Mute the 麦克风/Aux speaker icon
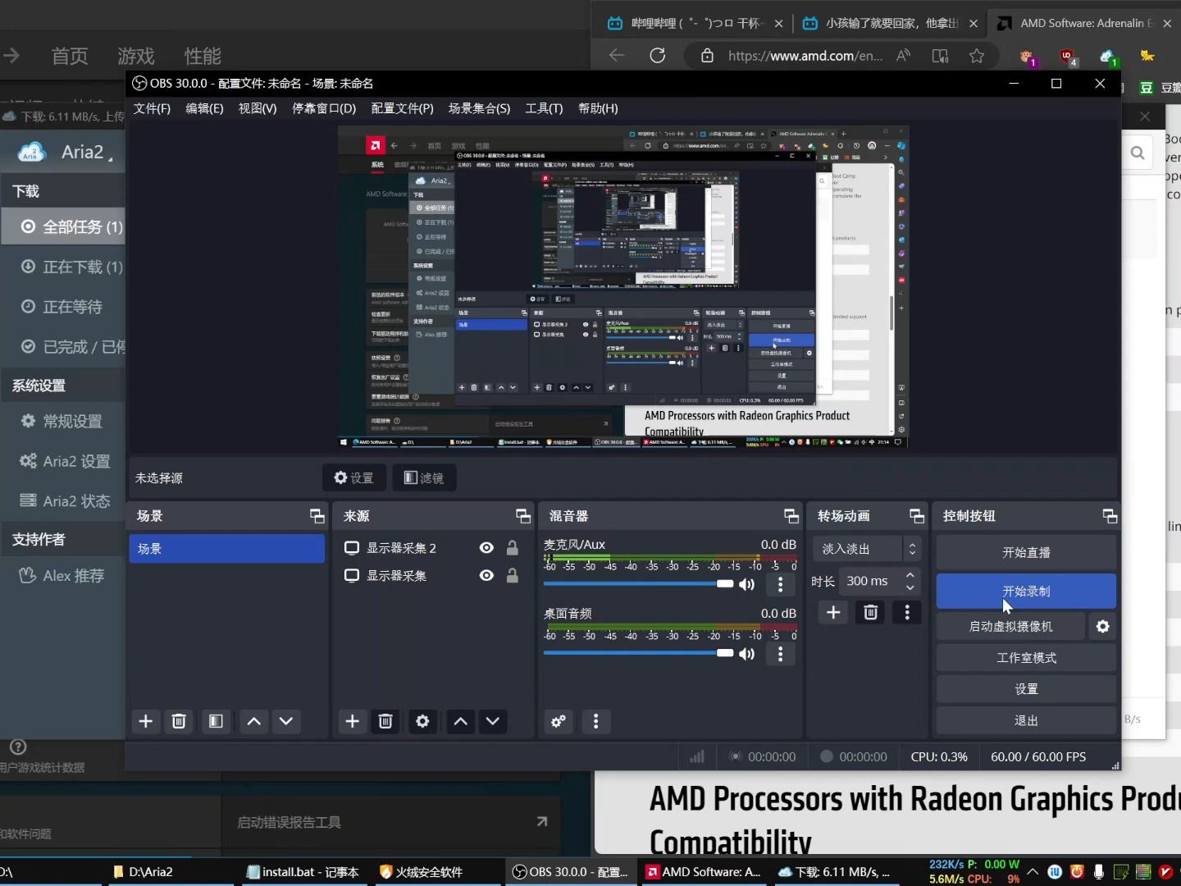 click(x=746, y=584)
